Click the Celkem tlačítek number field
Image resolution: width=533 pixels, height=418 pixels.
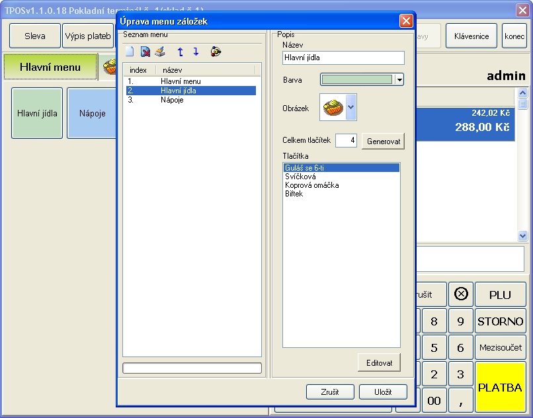click(x=346, y=140)
